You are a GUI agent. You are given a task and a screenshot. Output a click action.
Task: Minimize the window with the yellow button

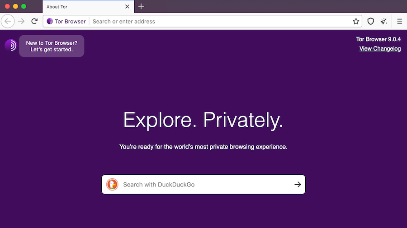click(15, 6)
